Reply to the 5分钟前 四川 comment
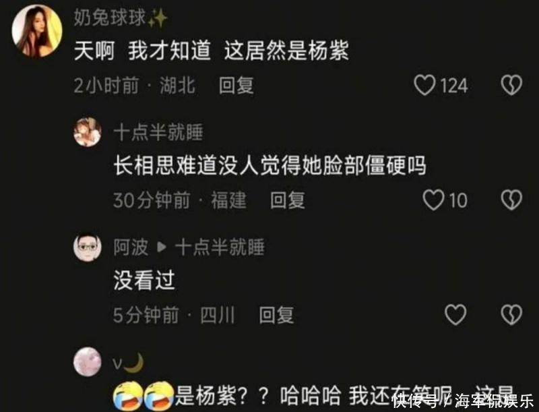The width and height of the screenshot is (539, 412). 276,315
